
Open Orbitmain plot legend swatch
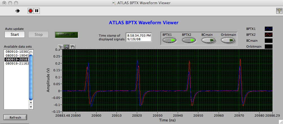269,46
